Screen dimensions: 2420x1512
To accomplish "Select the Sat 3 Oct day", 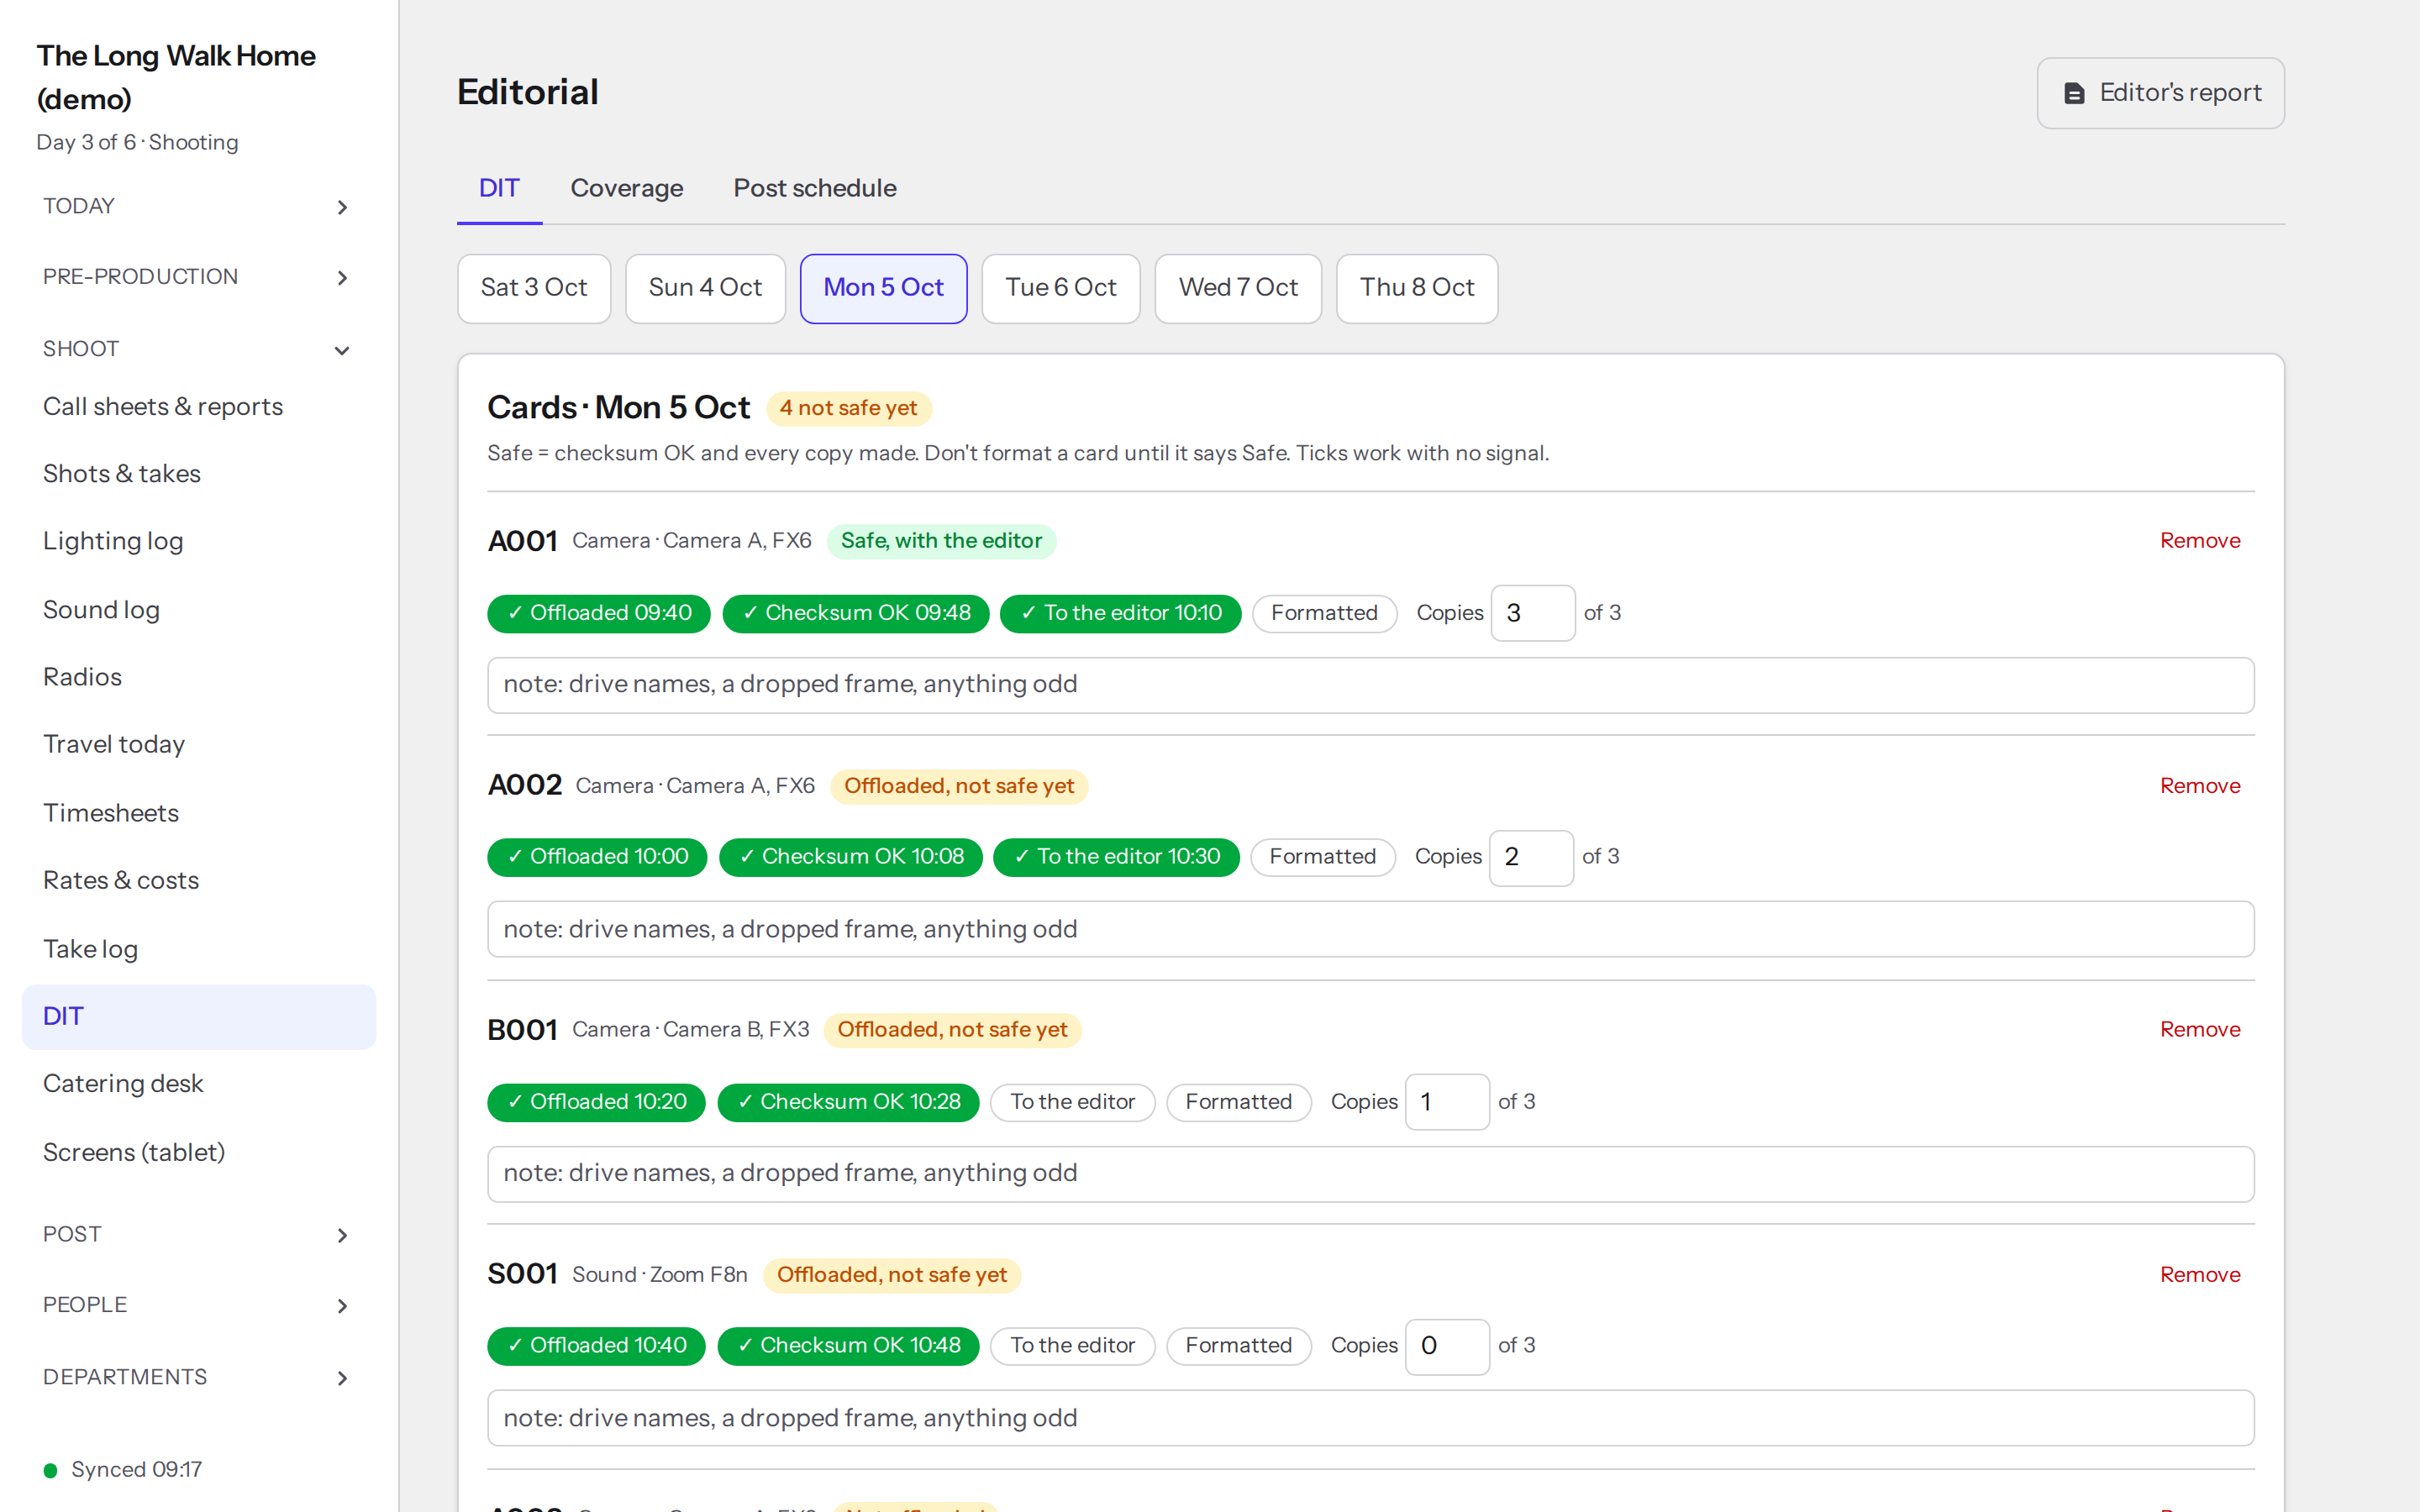I will tap(534, 288).
